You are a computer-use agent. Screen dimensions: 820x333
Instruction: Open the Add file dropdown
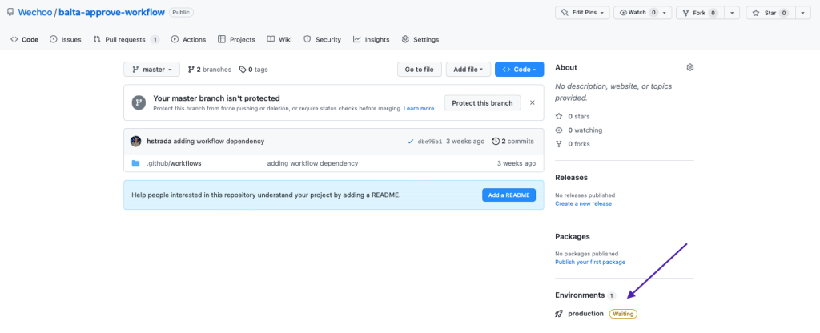(x=468, y=70)
